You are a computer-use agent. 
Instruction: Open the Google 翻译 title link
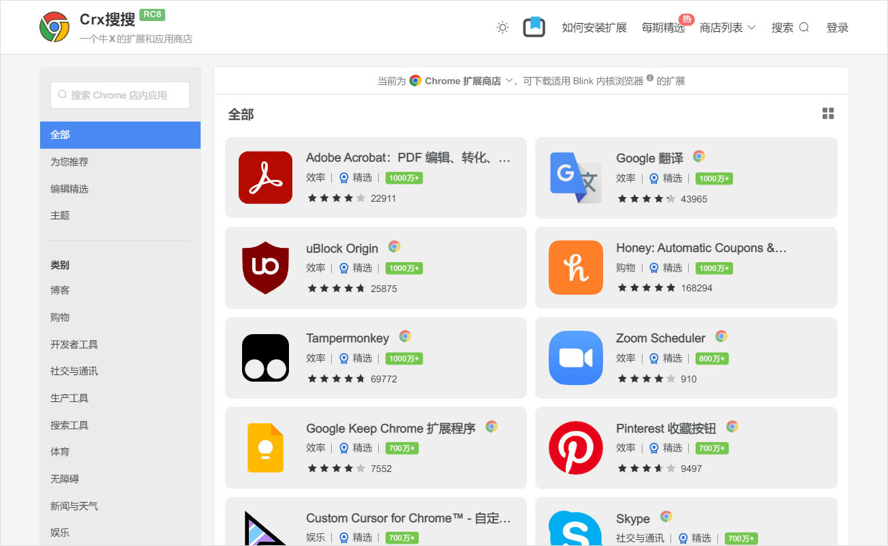point(649,158)
